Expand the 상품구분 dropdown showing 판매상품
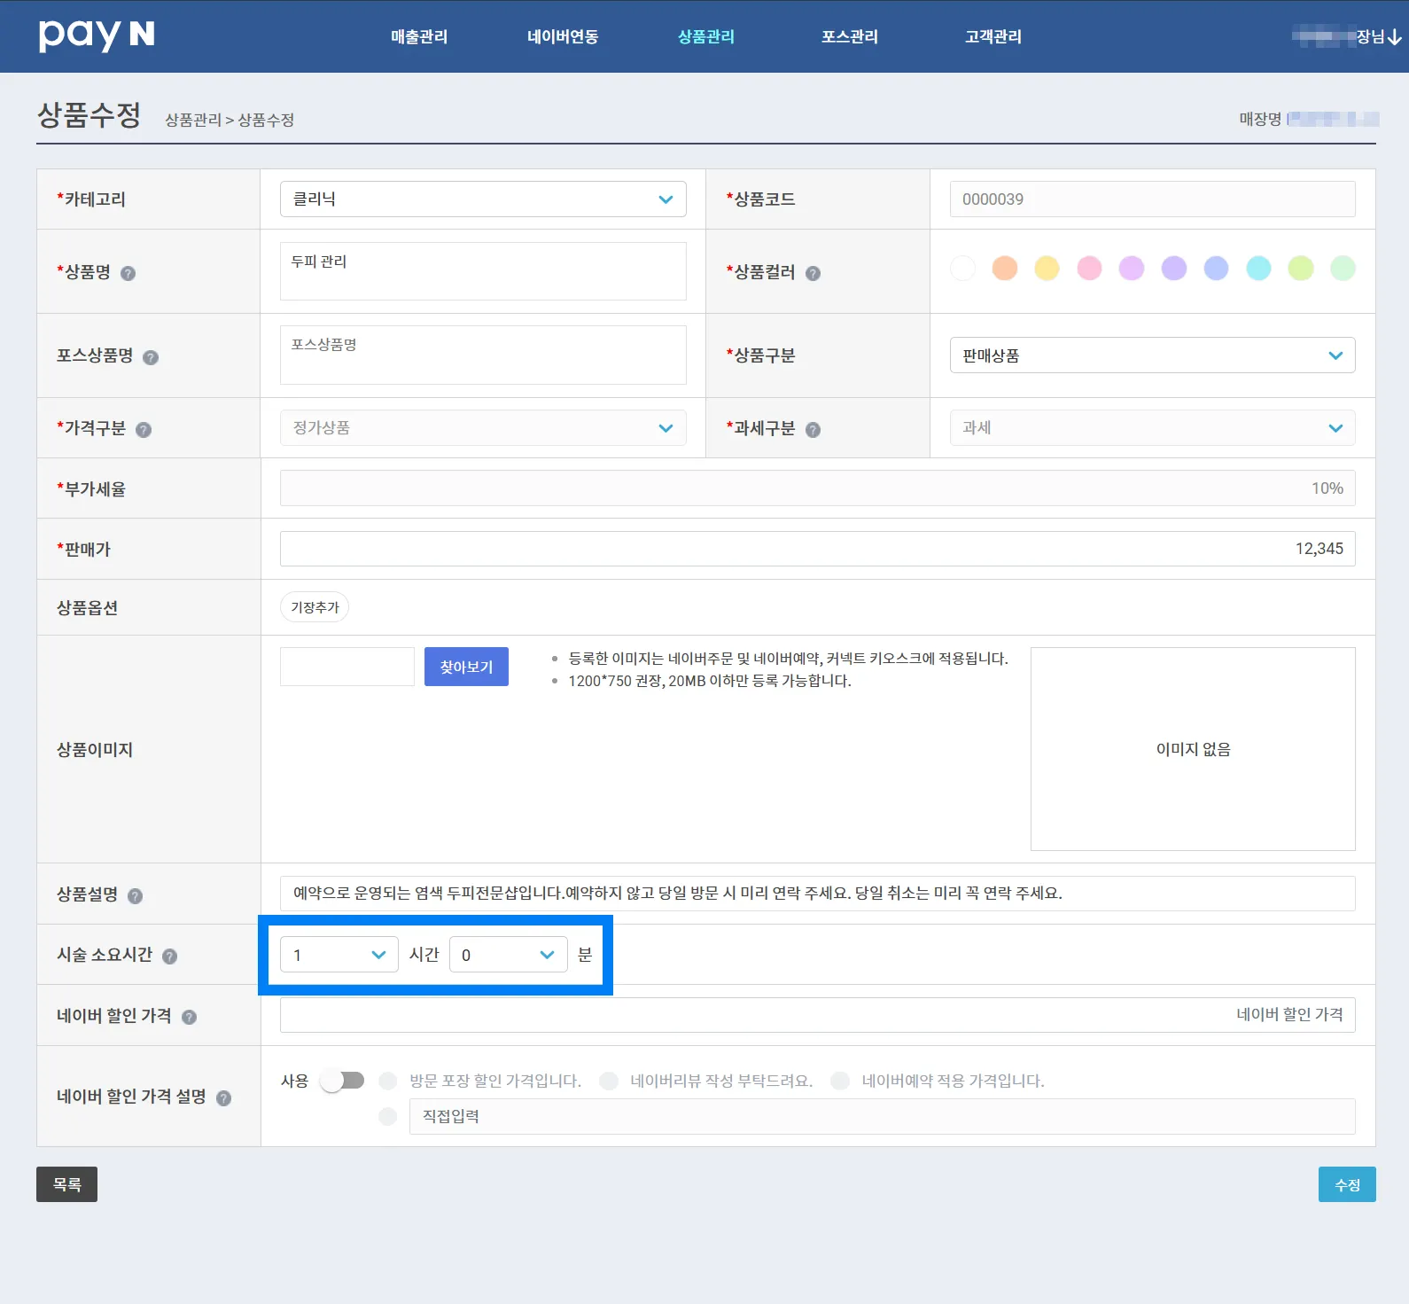This screenshot has height=1304, width=1409. pos(1152,355)
